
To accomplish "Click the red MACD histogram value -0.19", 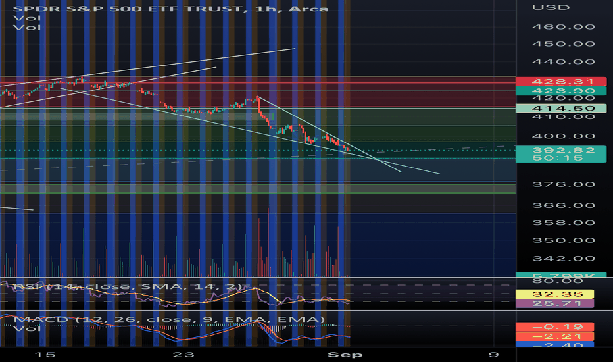I will coord(554,326).
